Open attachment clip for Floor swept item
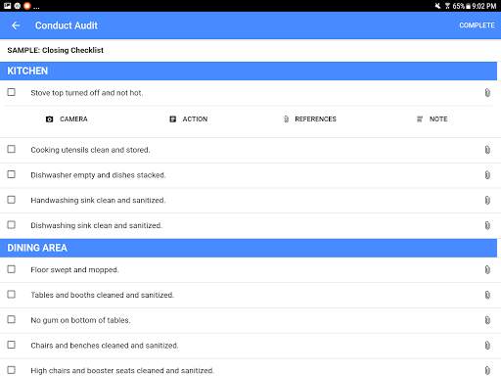501x376 pixels. click(487, 269)
